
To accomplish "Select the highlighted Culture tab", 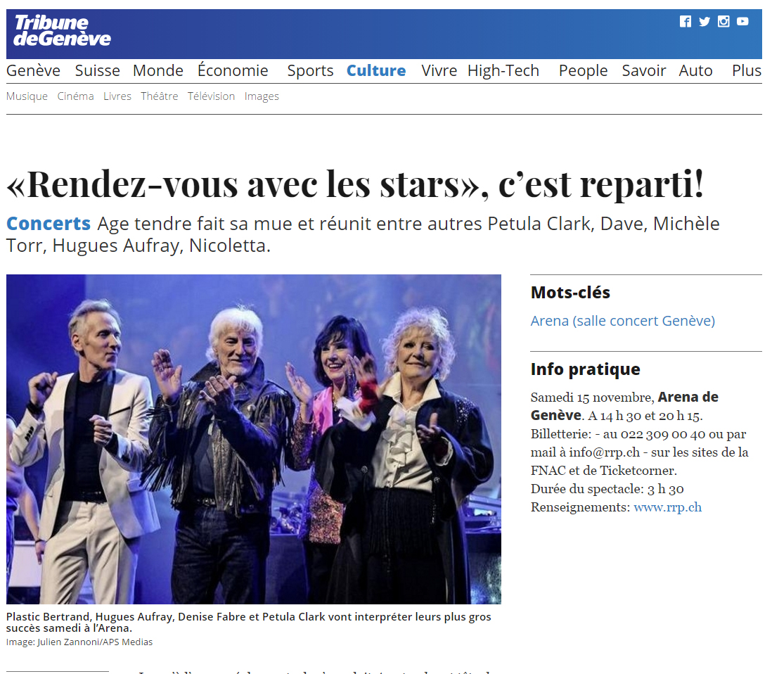I will point(376,70).
